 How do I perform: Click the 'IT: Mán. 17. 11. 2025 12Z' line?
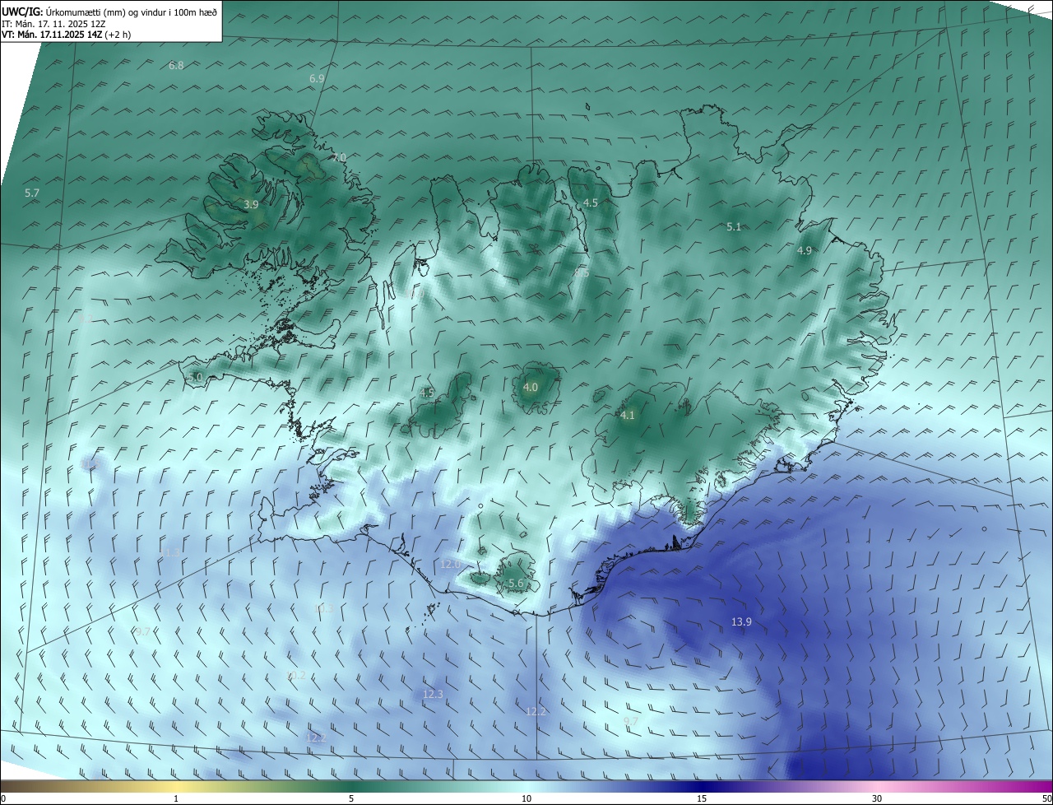(x=53, y=24)
